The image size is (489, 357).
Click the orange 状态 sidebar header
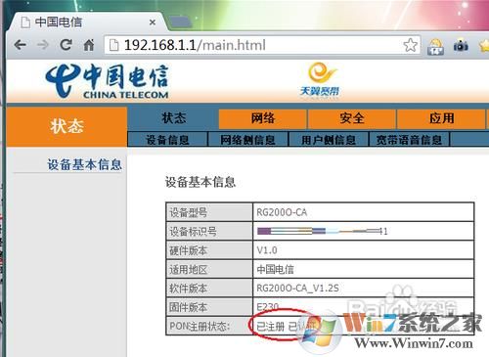[x=67, y=126]
